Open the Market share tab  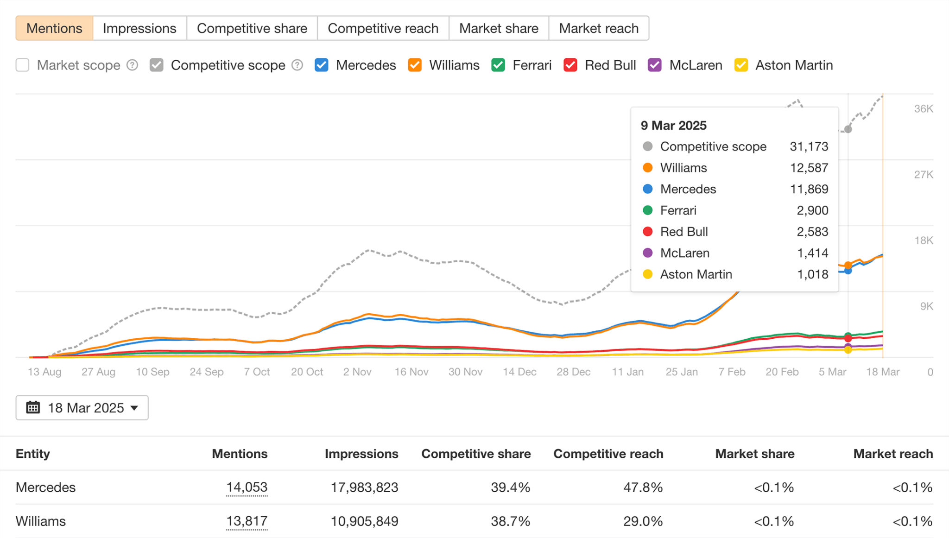click(498, 28)
